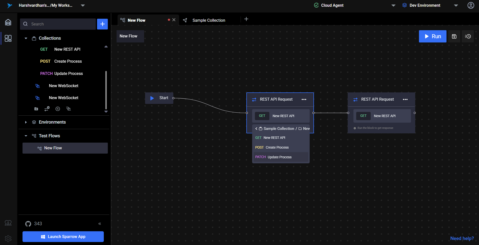Collapse the Collections section

coord(26,38)
